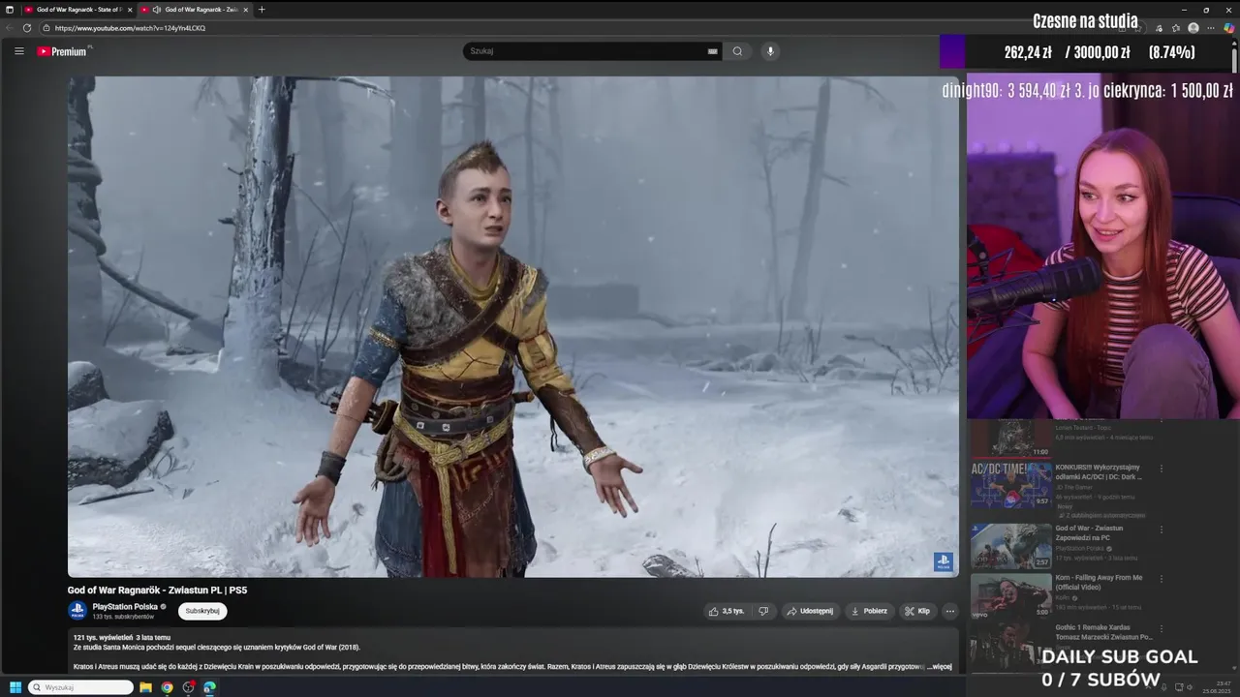Create a clip with Klip button
The image size is (1240, 697).
pos(917,611)
